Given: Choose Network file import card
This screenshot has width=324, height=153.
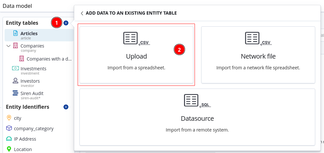Looking at the screenshot, I should click(x=258, y=55).
